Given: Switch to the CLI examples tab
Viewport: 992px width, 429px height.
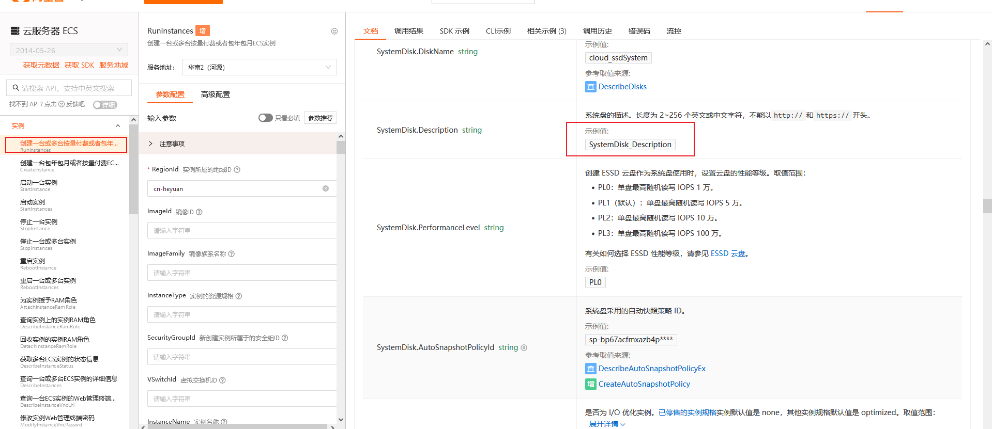Looking at the screenshot, I should 498,31.
